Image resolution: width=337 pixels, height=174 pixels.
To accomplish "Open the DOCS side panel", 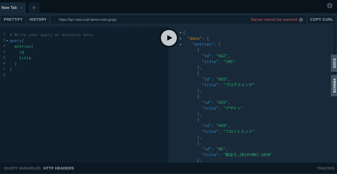I will point(334,63).
